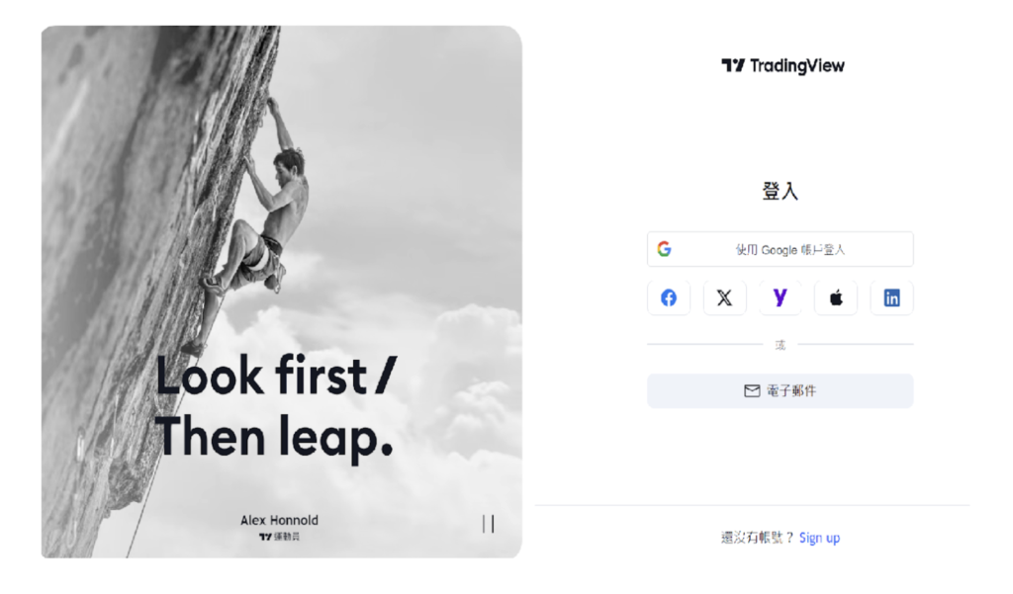Pause the hero image slideshow

coord(489,524)
